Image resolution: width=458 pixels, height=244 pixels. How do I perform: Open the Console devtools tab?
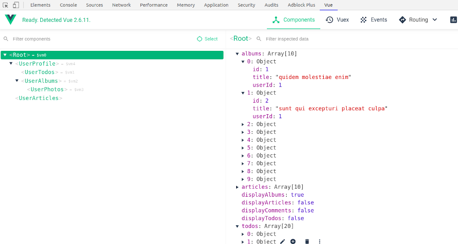(x=68, y=5)
